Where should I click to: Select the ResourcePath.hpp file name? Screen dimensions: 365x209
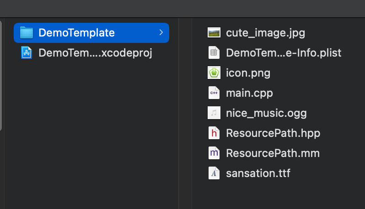[273, 133]
